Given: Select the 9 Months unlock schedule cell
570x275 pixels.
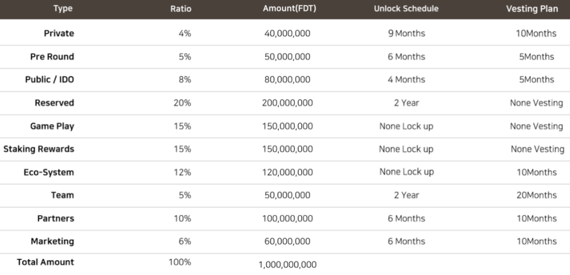Looking at the screenshot, I should click(x=406, y=33).
